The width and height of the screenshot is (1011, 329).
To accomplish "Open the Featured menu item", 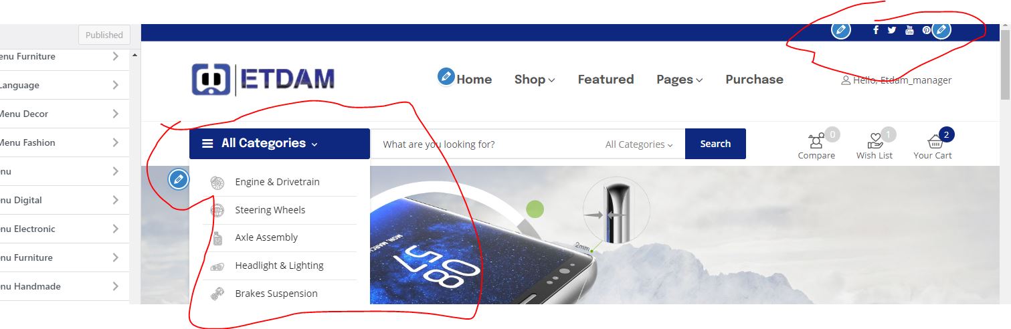I will (x=606, y=80).
